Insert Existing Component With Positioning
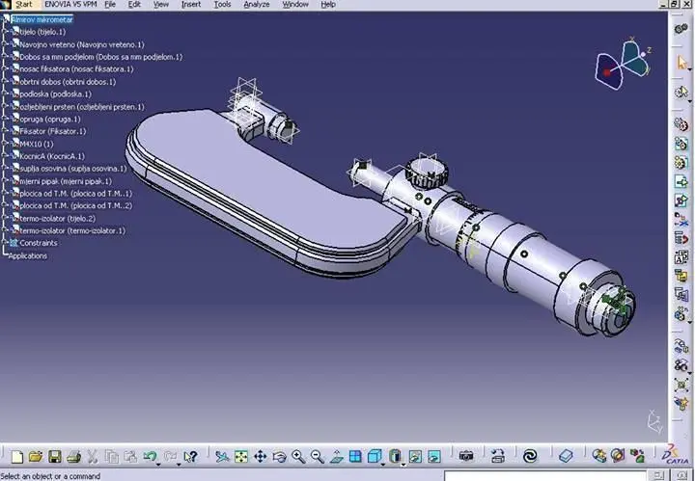 pos(681,200)
